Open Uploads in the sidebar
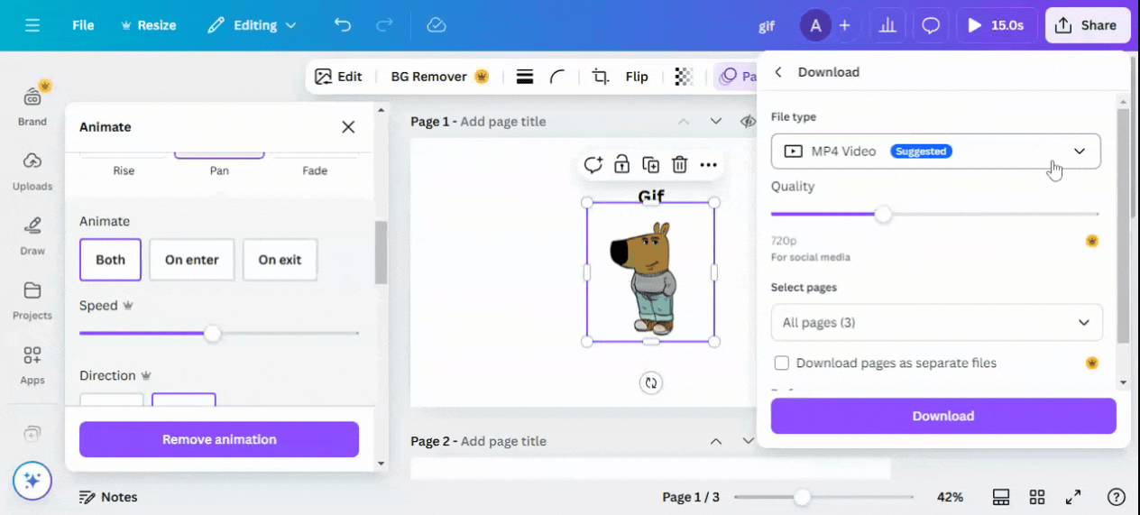Viewport: 1140px width, 515px height. [x=32, y=171]
